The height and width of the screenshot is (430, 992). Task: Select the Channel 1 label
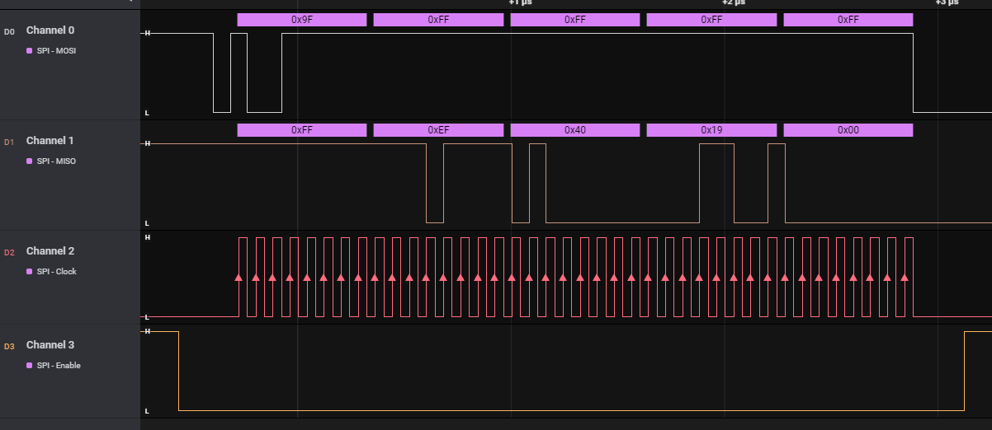[50, 141]
